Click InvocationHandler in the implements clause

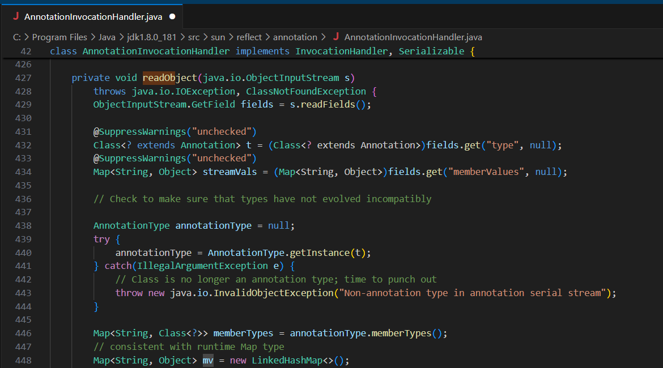[x=341, y=51]
